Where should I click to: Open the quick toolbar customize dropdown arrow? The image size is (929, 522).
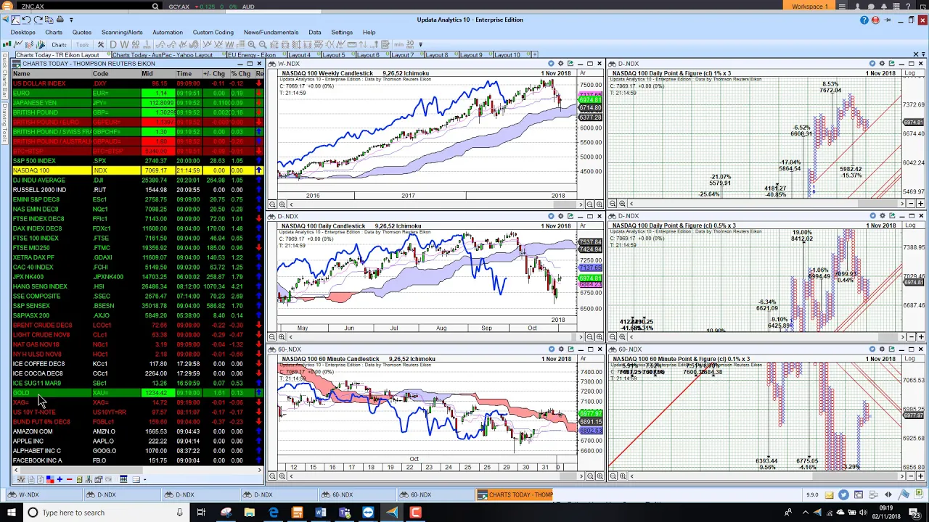[71, 20]
